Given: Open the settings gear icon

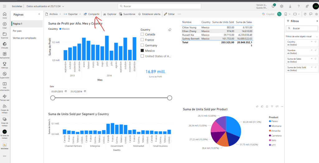Looking at the screenshot, I should (x=282, y=6).
